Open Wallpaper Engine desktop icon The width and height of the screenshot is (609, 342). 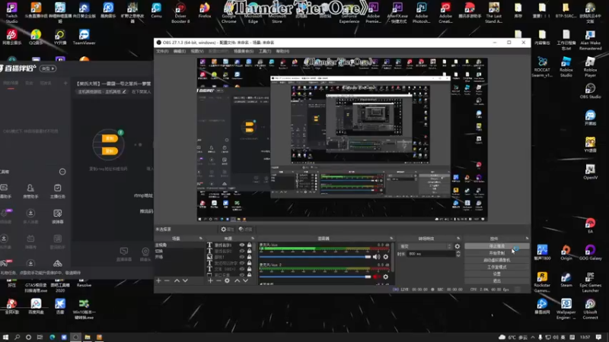[x=566, y=309]
